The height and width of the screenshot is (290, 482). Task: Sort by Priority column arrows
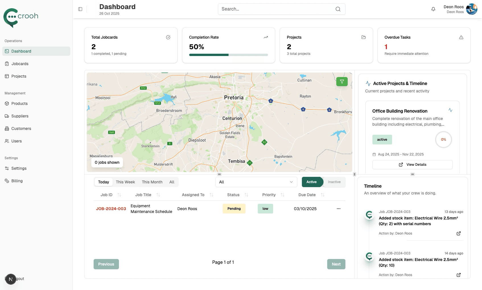(282, 195)
